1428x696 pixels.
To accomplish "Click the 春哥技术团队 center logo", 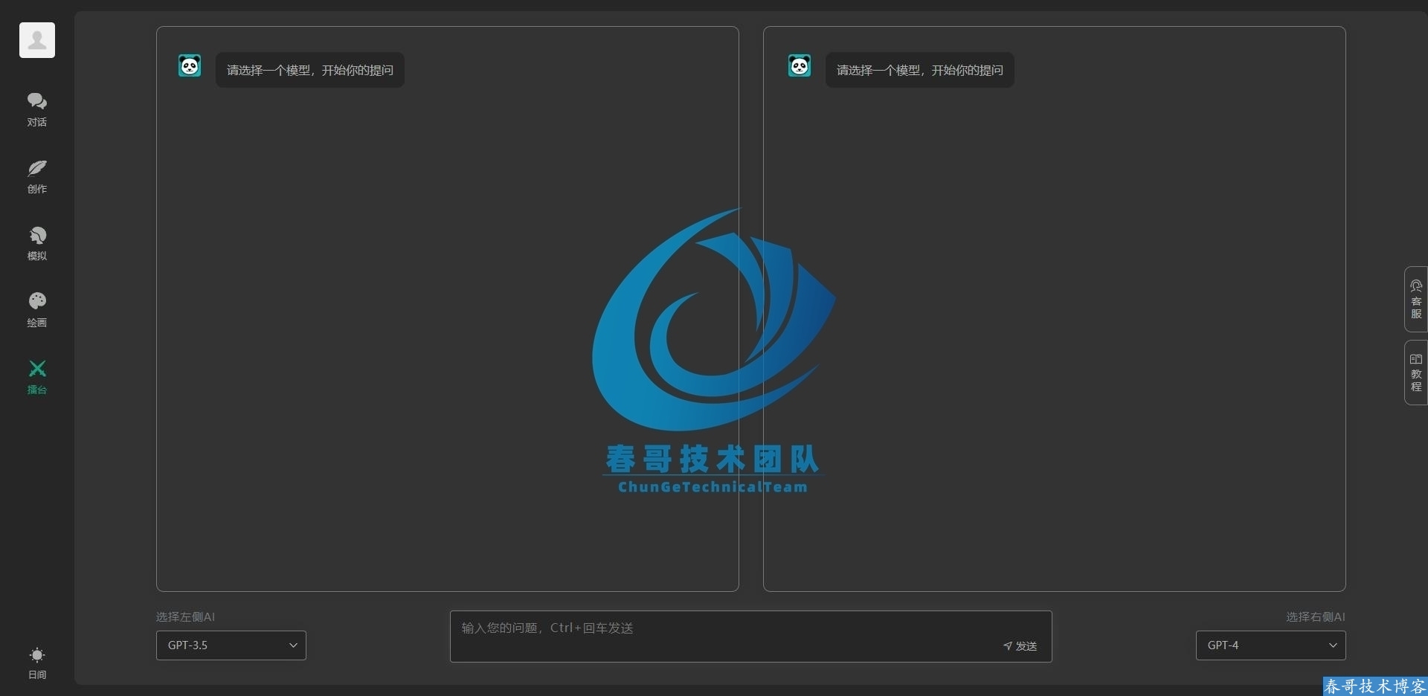I will (713, 349).
